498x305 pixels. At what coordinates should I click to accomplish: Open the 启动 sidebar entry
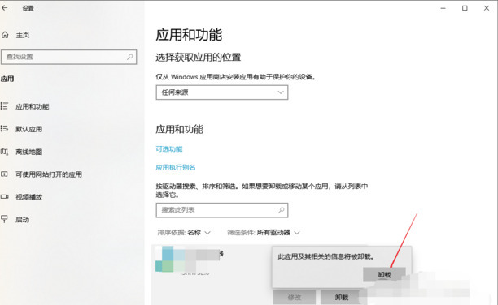pyautogui.click(x=22, y=220)
